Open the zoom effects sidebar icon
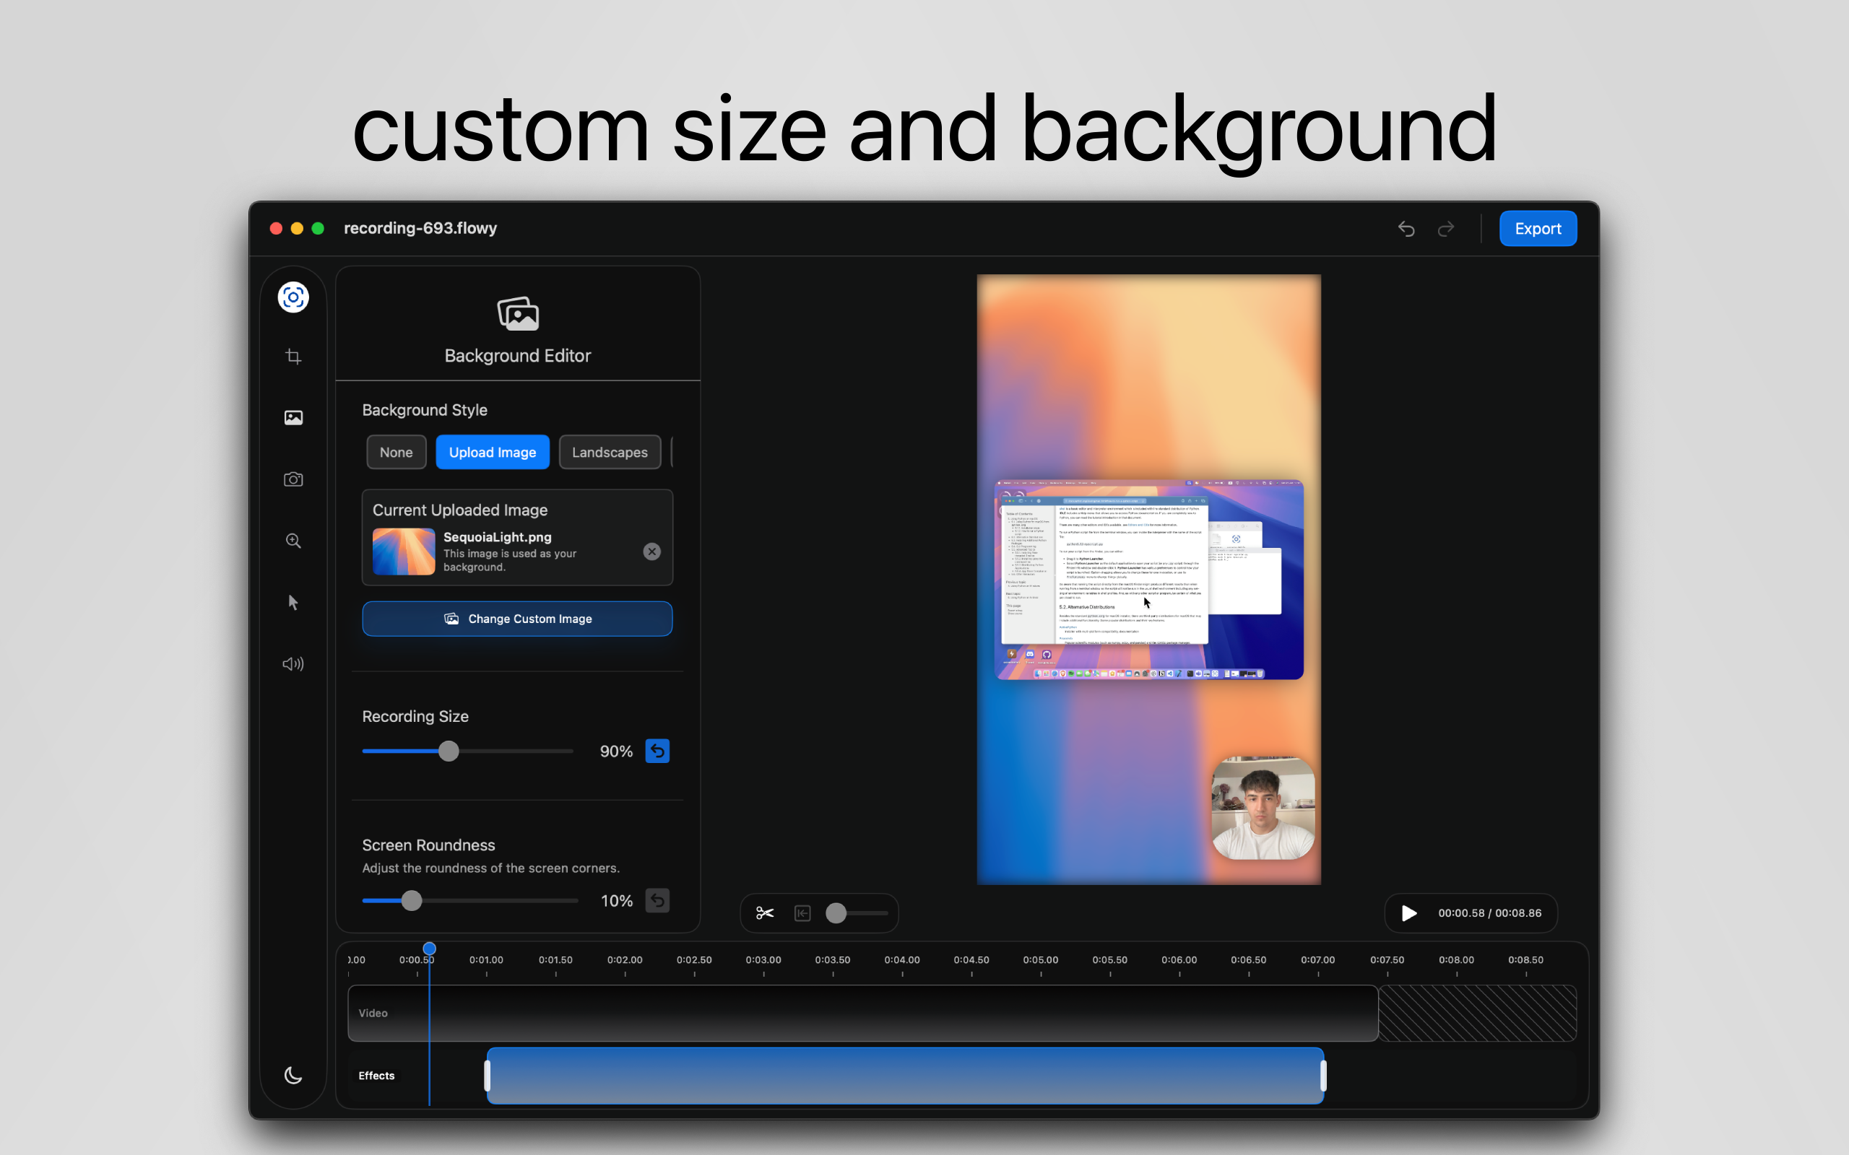1849x1155 pixels. [293, 541]
